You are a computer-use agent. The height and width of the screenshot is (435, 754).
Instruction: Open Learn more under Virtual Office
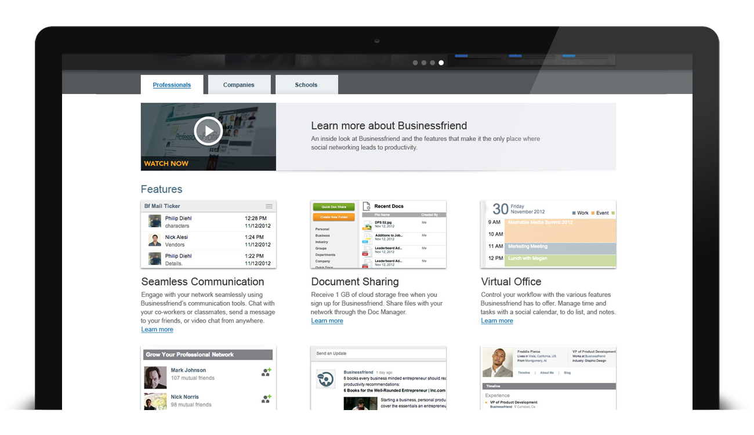497,321
